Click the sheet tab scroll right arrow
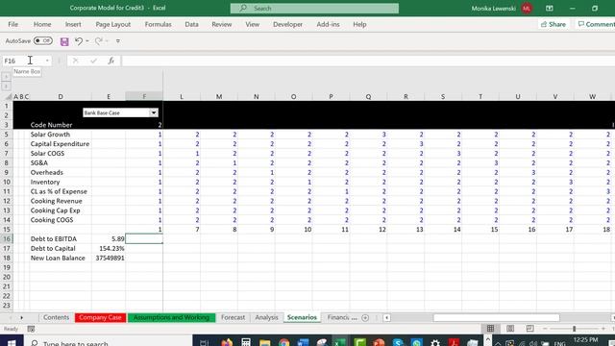Image resolution: width=615 pixels, height=346 pixels. tap(21, 318)
